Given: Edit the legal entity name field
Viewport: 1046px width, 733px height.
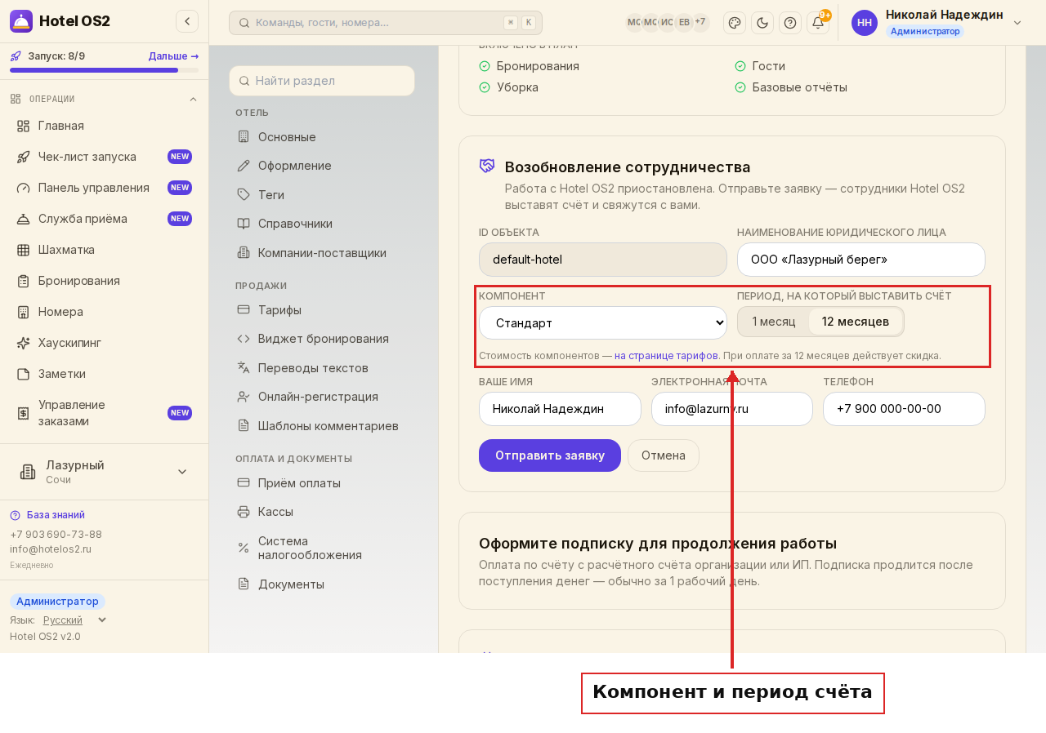Looking at the screenshot, I should 861,260.
